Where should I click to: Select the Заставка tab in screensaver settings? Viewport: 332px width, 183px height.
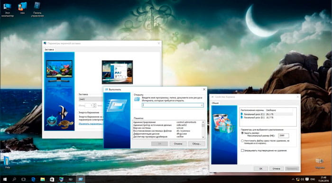coord(49,49)
